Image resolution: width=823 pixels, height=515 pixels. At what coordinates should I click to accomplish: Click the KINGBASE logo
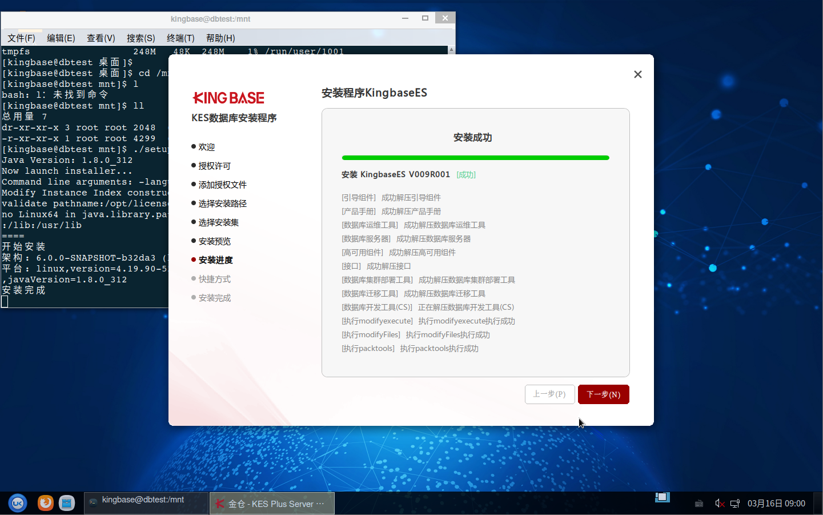[x=228, y=98]
